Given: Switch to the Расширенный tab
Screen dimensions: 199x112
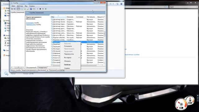Looking at the screenshot, I should tap(31, 68).
